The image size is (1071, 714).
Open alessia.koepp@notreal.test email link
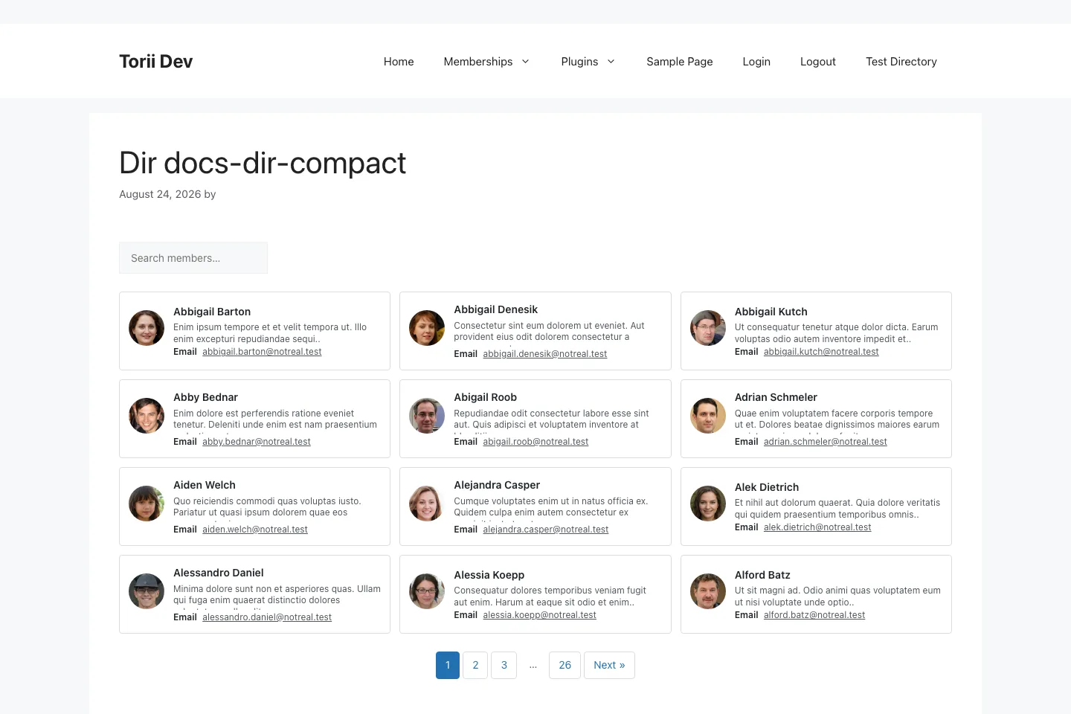[540, 615]
